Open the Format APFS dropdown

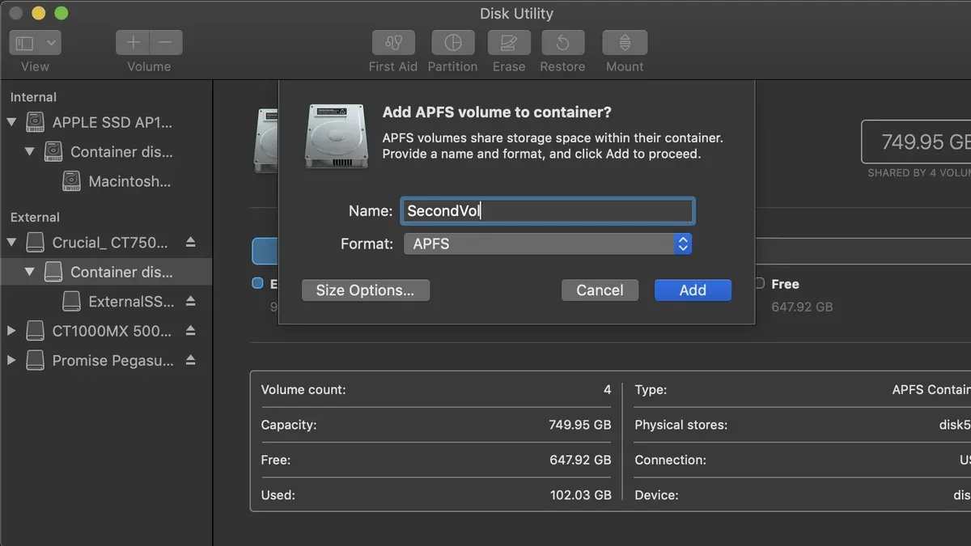click(548, 243)
